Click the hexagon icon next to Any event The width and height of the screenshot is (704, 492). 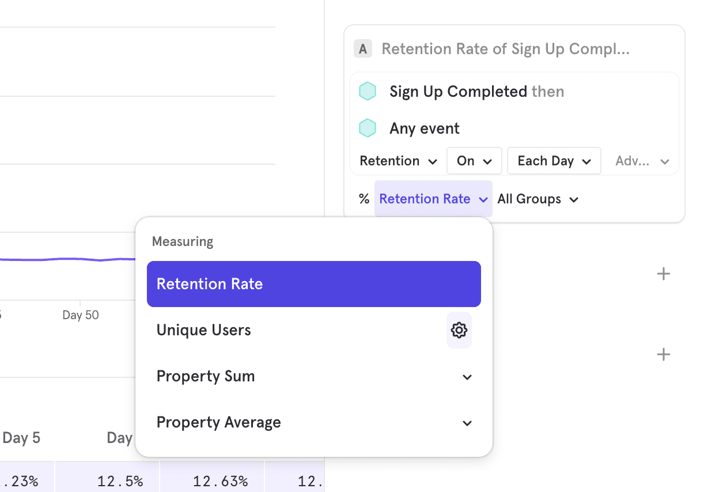pyautogui.click(x=368, y=128)
